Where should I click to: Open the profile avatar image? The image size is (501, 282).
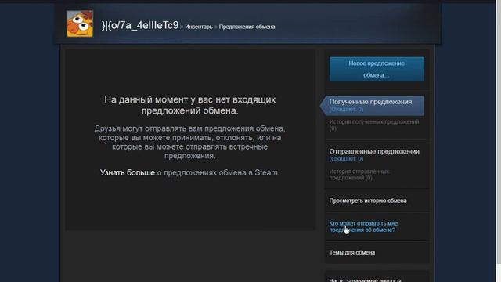tap(80, 23)
